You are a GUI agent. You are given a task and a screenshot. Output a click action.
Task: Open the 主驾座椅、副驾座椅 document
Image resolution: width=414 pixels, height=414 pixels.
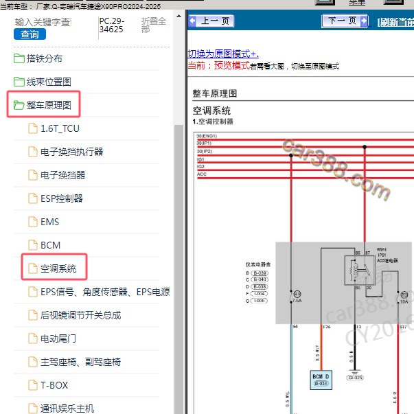(x=80, y=362)
